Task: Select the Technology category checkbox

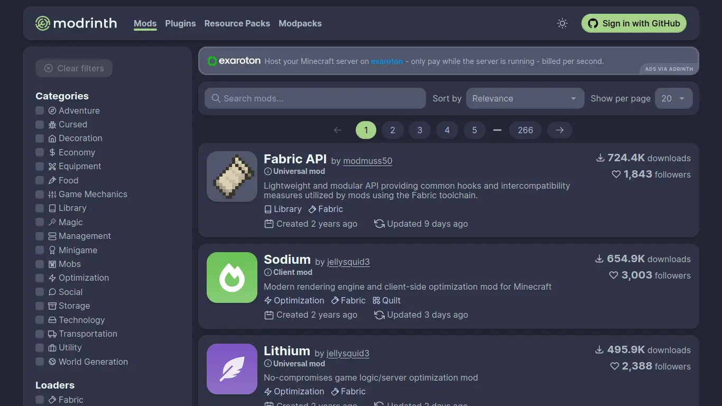Action: pyautogui.click(x=40, y=320)
